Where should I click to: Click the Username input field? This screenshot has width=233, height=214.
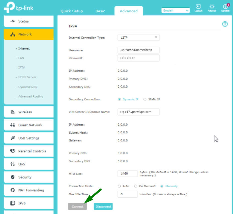[x=138, y=50]
